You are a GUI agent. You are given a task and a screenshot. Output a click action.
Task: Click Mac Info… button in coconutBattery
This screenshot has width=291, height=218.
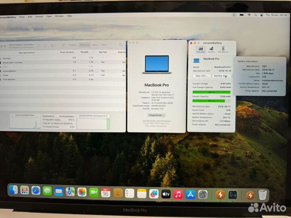coord(201,76)
